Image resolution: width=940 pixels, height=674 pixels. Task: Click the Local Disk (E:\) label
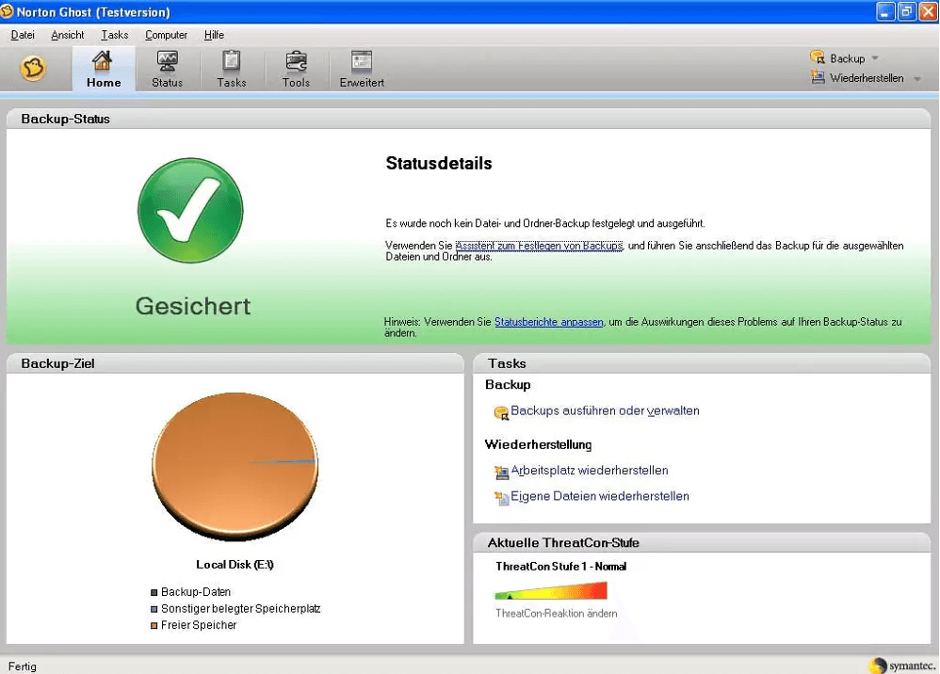[x=235, y=565]
